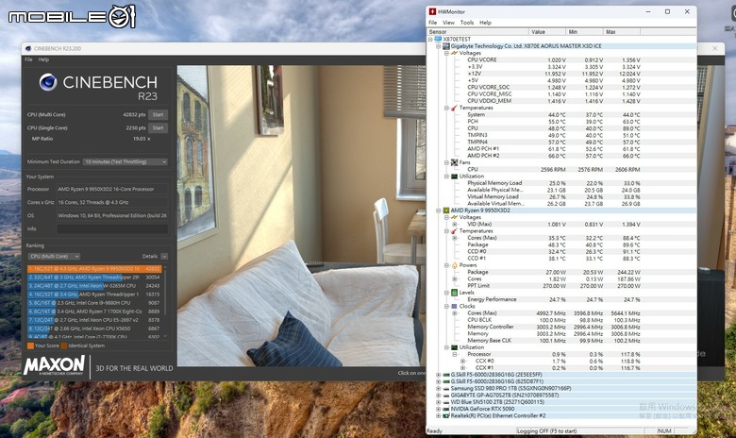Click the Ryzen Utilization icon above Processor
Screen dimensions: 736x438
click(x=454, y=347)
